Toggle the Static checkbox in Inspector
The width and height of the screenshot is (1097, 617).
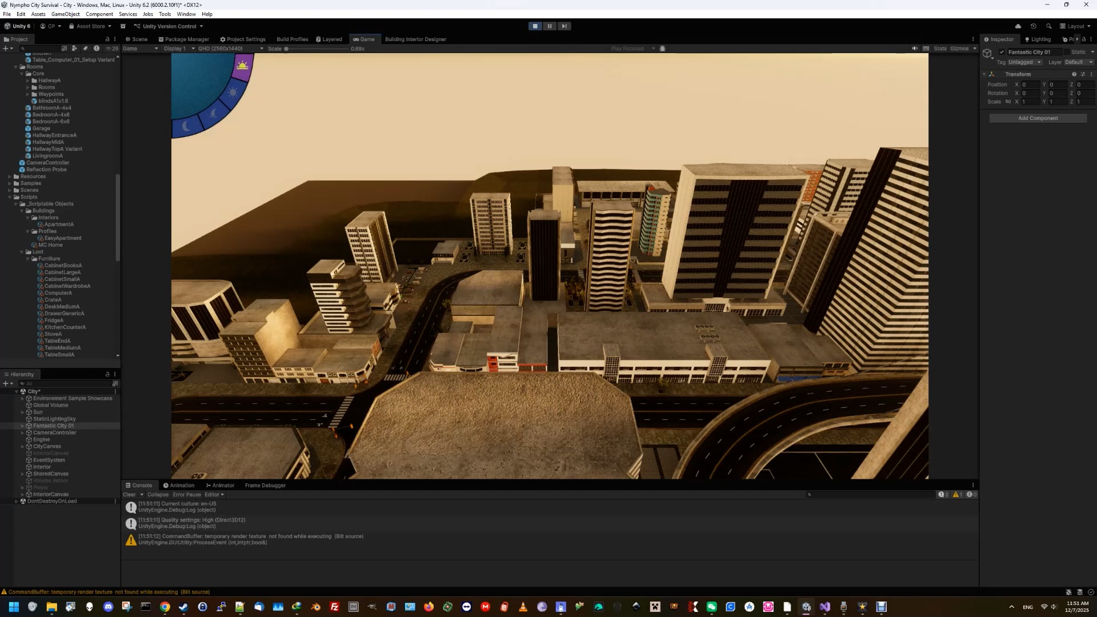coord(1067,52)
